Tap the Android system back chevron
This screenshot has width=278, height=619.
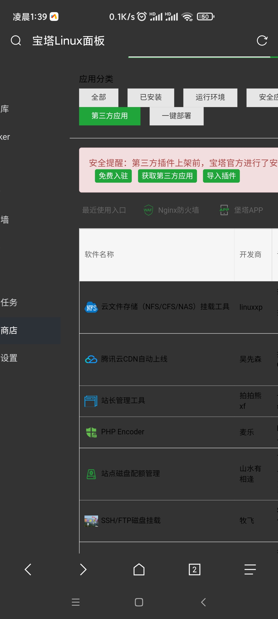(x=203, y=602)
